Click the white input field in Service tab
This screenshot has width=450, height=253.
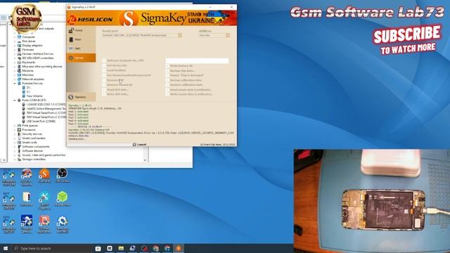pyautogui.click(x=197, y=60)
